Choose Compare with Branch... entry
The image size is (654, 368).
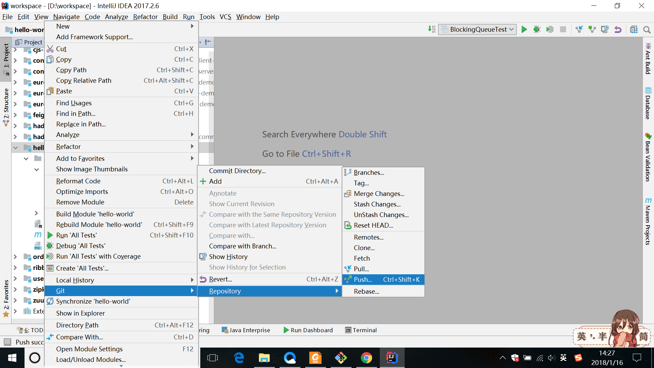click(x=269, y=246)
